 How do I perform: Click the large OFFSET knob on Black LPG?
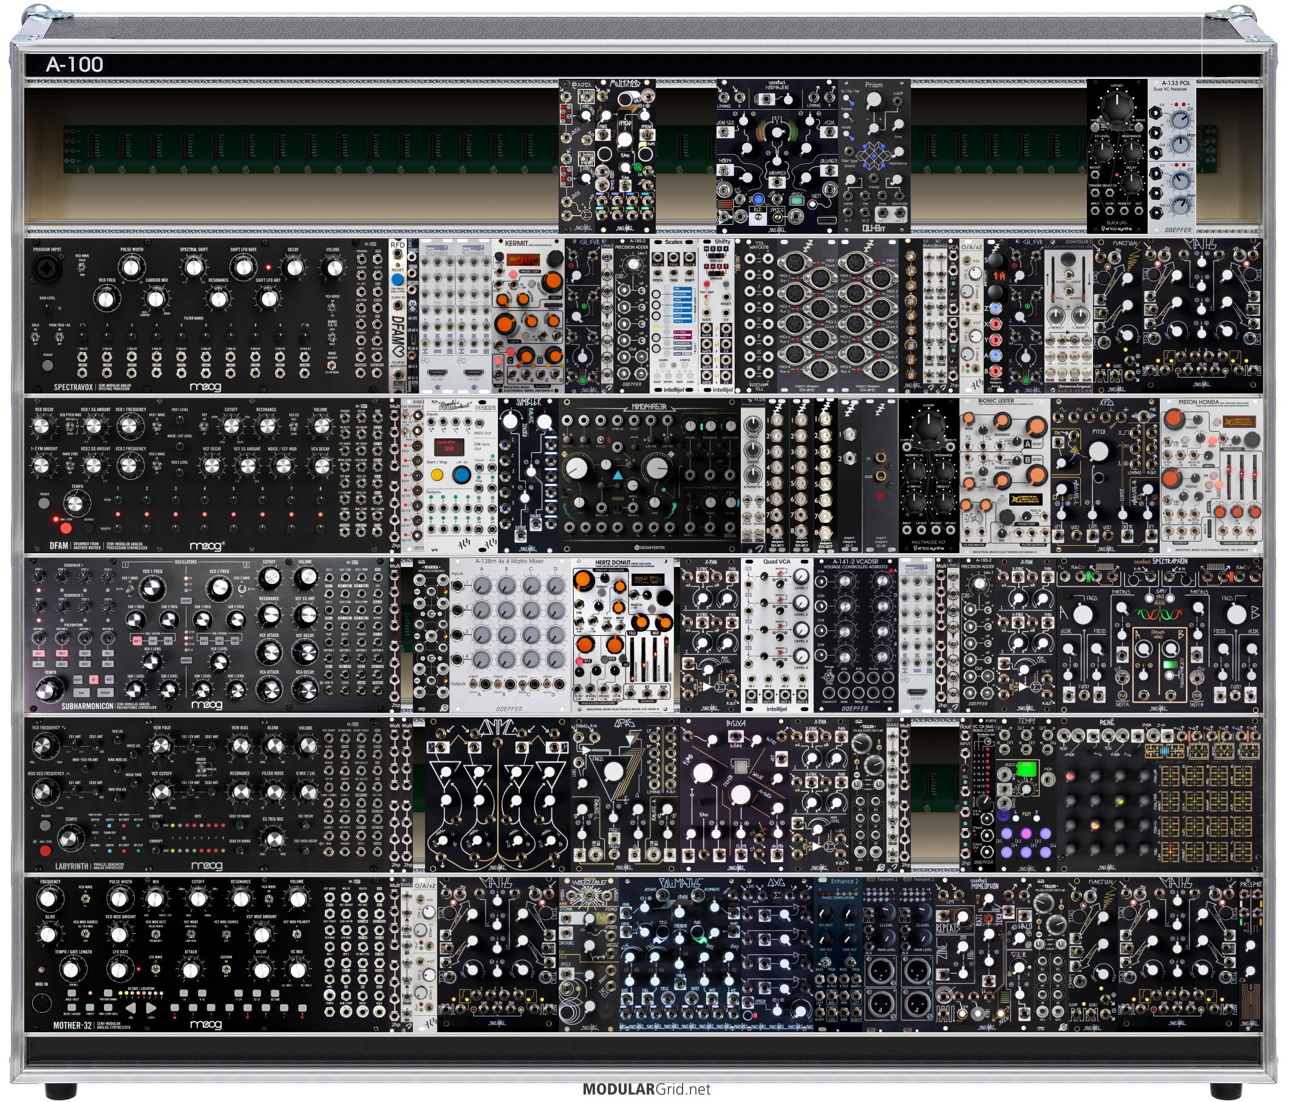1116,107
